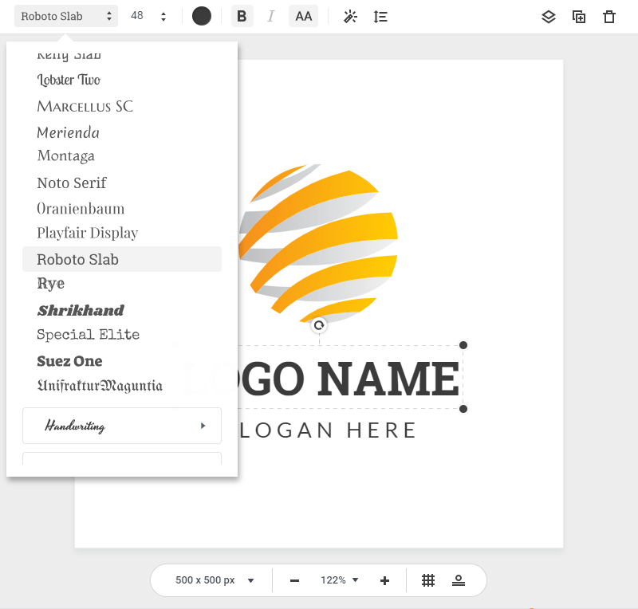
Task: Select the Playfair Display font
Action: 88,233
